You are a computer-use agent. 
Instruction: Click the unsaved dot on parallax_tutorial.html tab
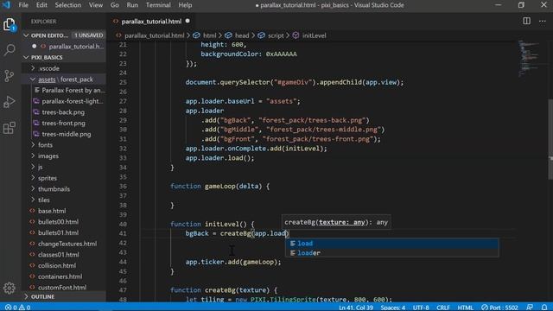tap(188, 21)
